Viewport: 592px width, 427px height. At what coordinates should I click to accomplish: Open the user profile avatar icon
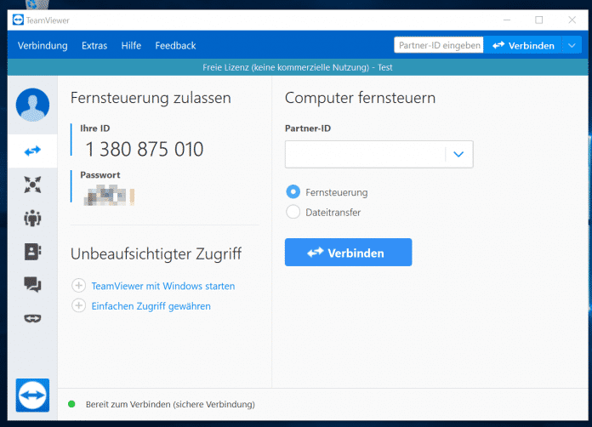32,105
